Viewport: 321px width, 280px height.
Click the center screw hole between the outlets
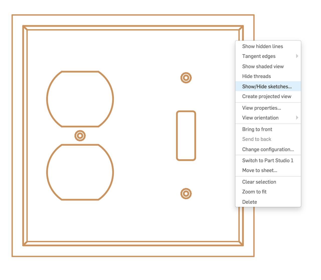(x=80, y=136)
